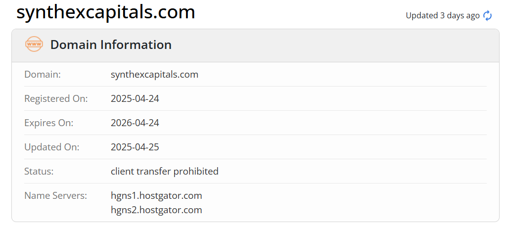Click the "Updated On:" label

tap(51, 147)
